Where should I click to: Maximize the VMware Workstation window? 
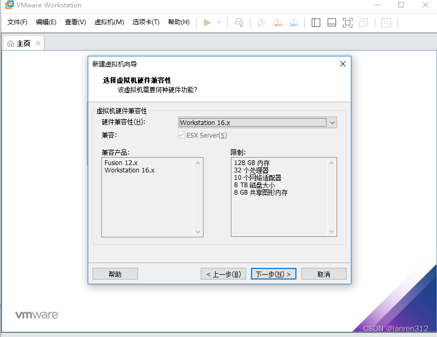tap(401, 5)
